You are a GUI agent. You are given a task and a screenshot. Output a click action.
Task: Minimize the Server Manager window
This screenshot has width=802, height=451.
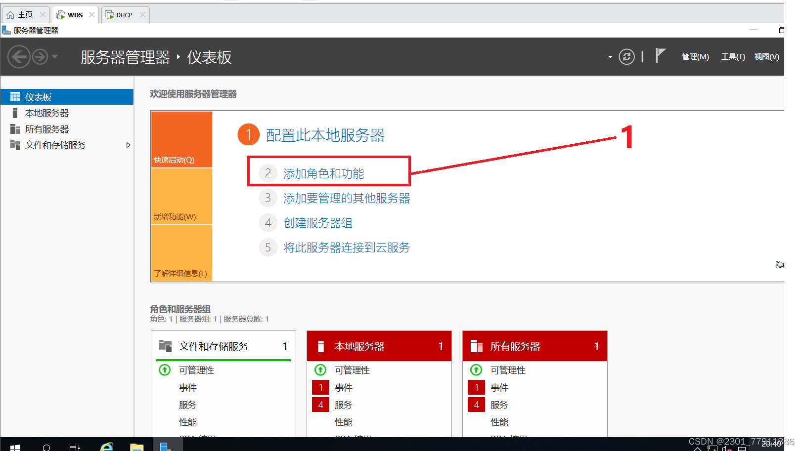coord(754,30)
